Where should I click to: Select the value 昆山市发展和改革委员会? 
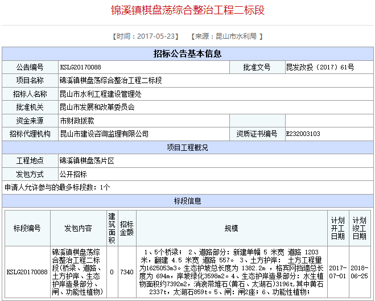[97, 107]
